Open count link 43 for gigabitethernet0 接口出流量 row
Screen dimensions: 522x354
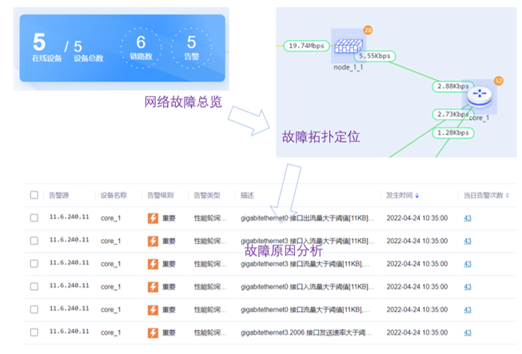pos(468,218)
